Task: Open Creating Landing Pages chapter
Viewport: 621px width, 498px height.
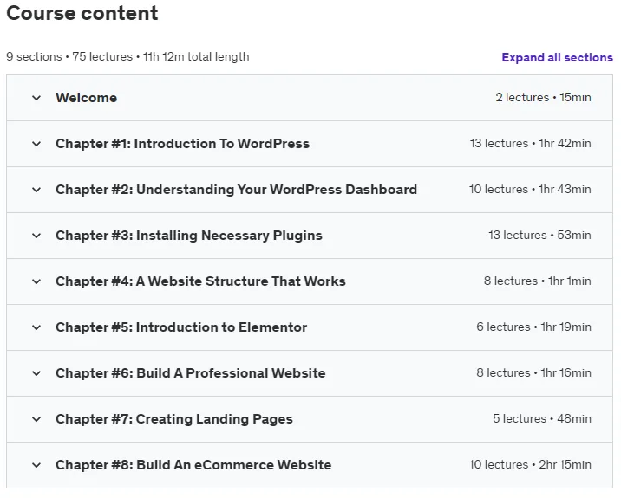Action: (174, 419)
